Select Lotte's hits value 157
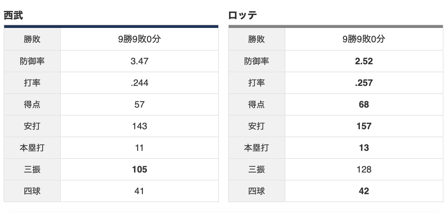447x213 pixels. 364,126
